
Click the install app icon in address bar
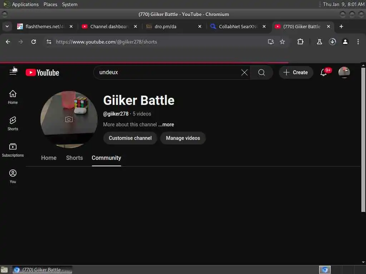[x=271, y=42]
